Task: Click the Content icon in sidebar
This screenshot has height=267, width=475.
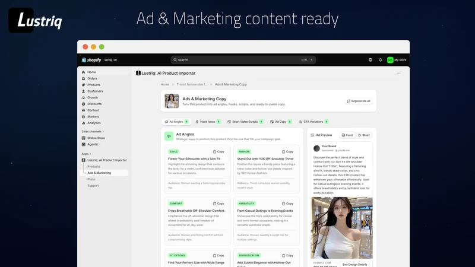Action: pyautogui.click(x=83, y=110)
